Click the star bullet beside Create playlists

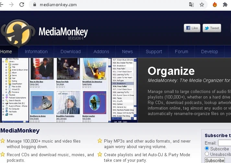(100, 155)
